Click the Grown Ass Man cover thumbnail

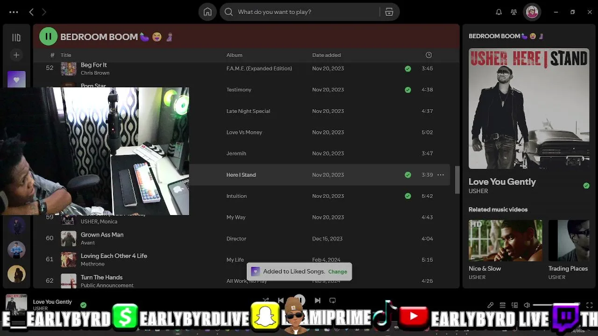[69, 238]
